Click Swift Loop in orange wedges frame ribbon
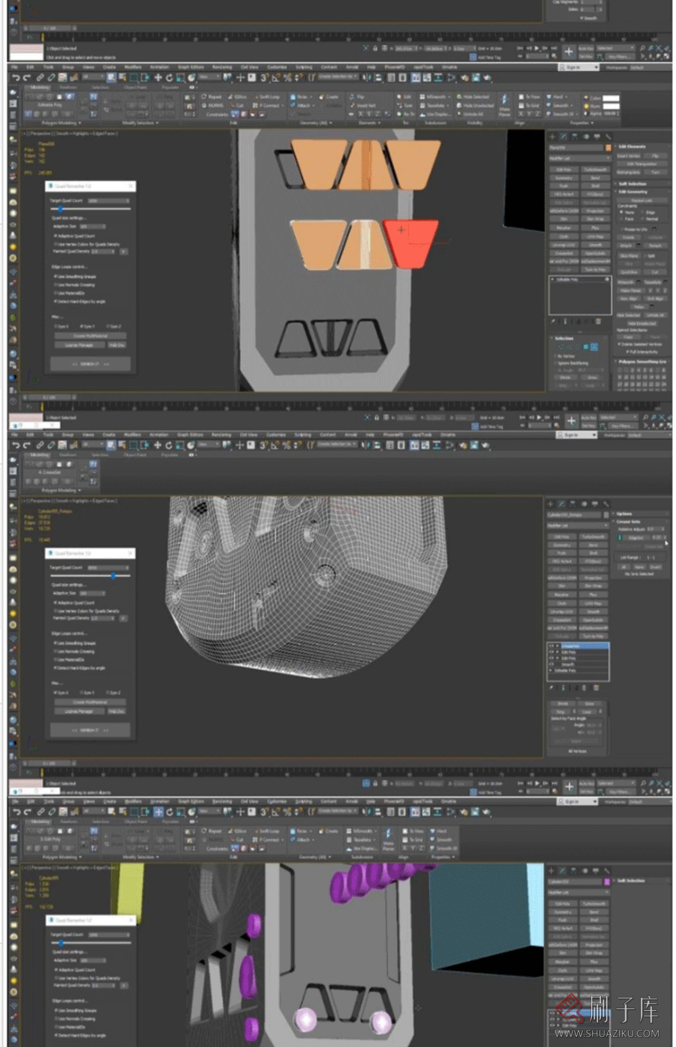Screen dimensions: 676x1047 click(267, 97)
